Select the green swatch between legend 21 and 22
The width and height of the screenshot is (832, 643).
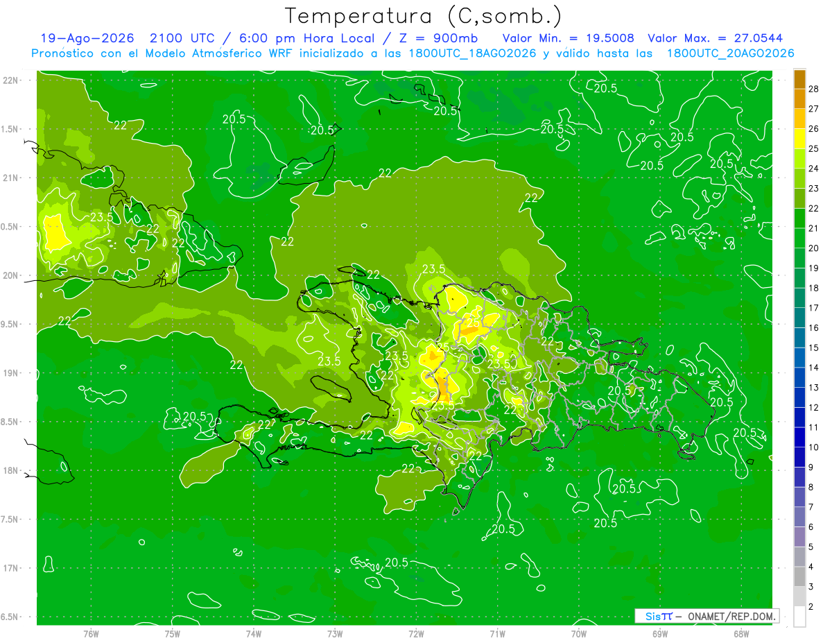pyautogui.click(x=799, y=218)
